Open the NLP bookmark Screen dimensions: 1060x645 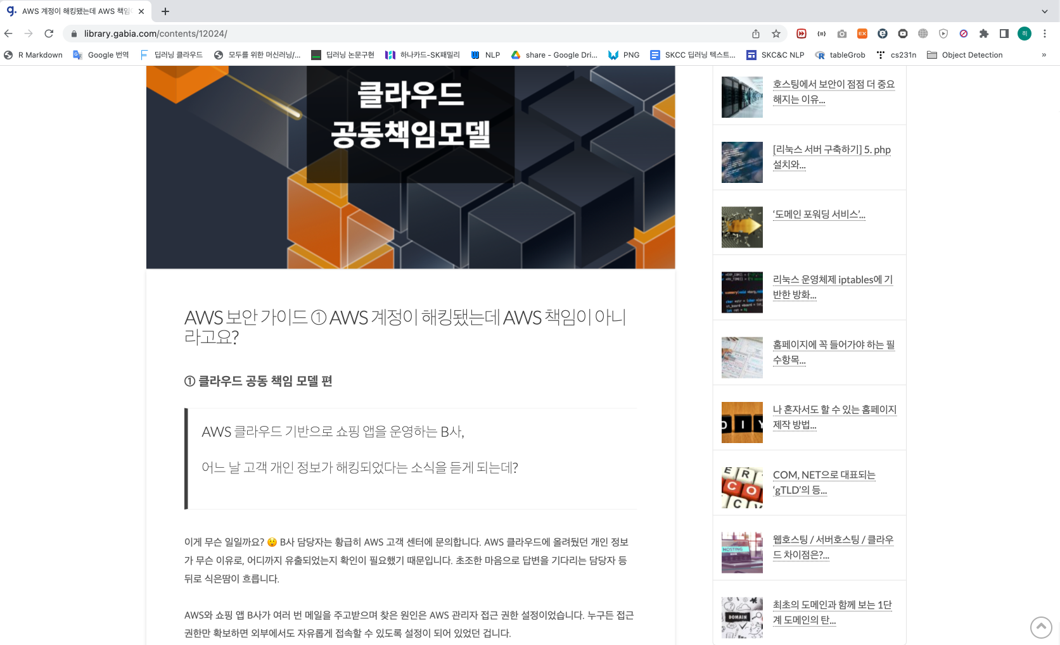click(485, 55)
